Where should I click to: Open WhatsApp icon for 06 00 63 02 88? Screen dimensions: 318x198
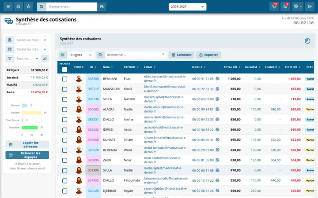[217, 99]
